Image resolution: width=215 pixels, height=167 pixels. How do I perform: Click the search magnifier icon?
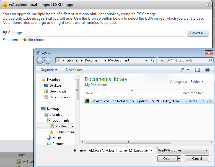[210, 60]
